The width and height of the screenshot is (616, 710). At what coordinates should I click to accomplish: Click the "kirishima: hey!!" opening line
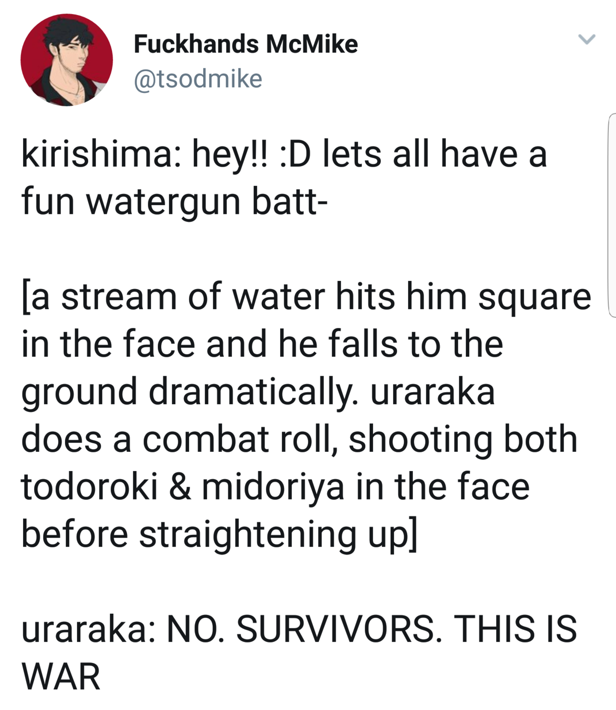coord(284,154)
